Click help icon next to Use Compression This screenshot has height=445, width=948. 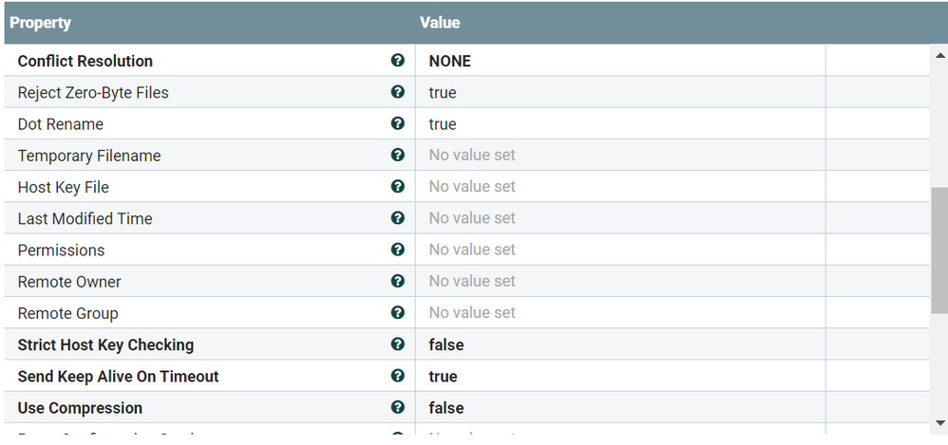click(x=397, y=406)
